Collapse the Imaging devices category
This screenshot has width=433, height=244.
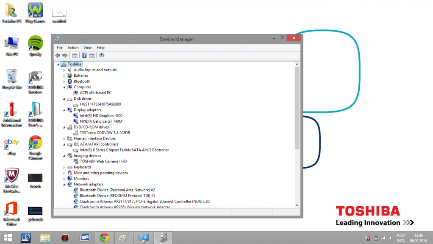(64, 156)
